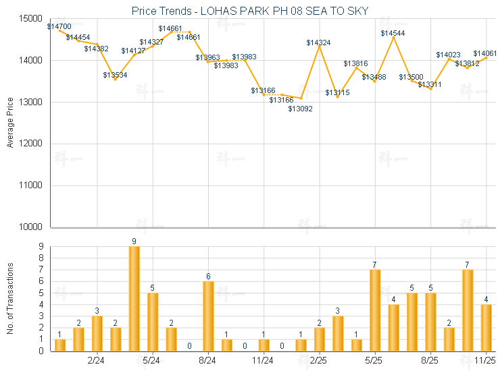Select the last bar with 4 transactions

pyautogui.click(x=486, y=328)
